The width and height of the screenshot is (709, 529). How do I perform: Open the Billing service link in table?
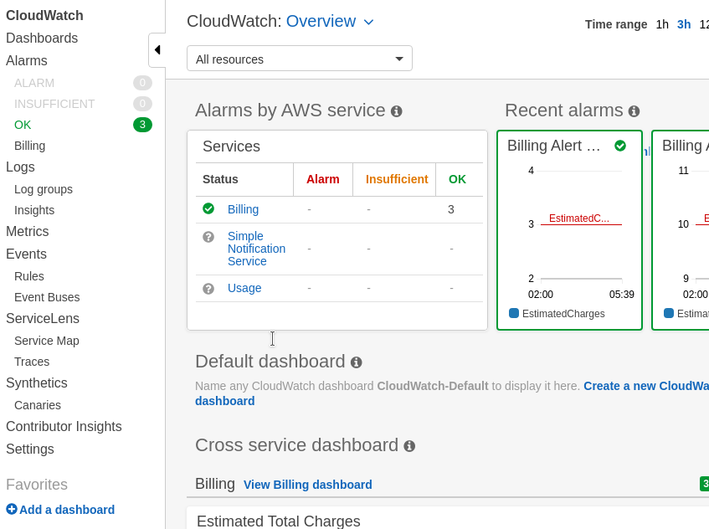point(244,209)
